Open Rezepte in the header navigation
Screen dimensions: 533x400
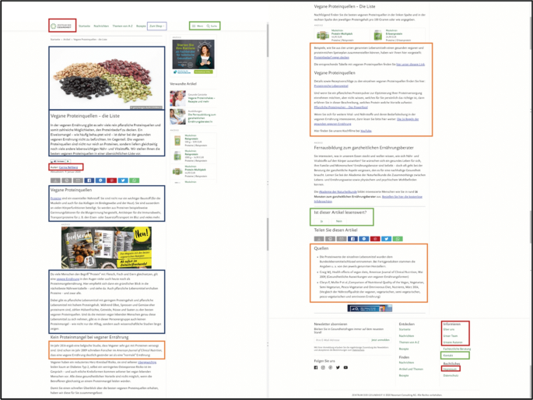141,26
